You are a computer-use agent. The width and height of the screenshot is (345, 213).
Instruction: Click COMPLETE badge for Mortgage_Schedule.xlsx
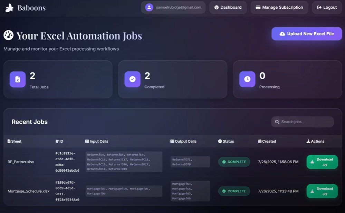[234, 191]
